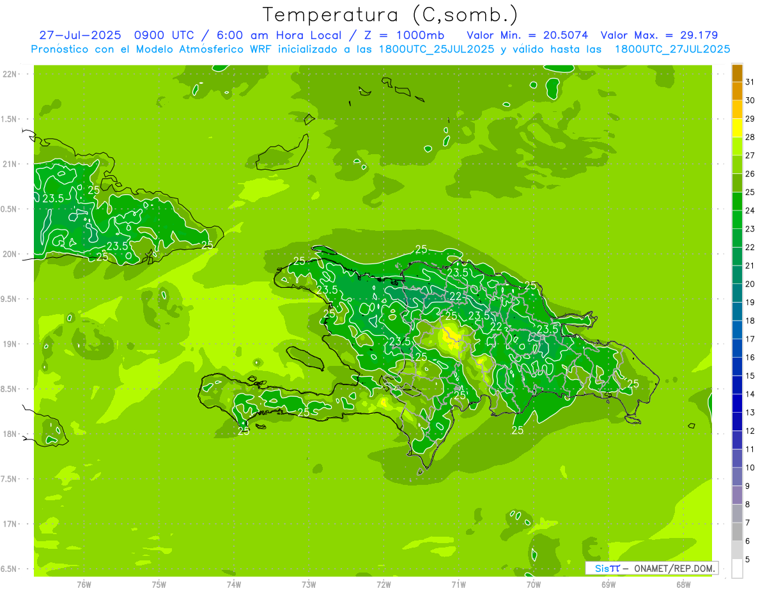Screen dimensions: 767x593
Task: Pick the yellow-green legend band between 27 and 28
Action: [737, 146]
